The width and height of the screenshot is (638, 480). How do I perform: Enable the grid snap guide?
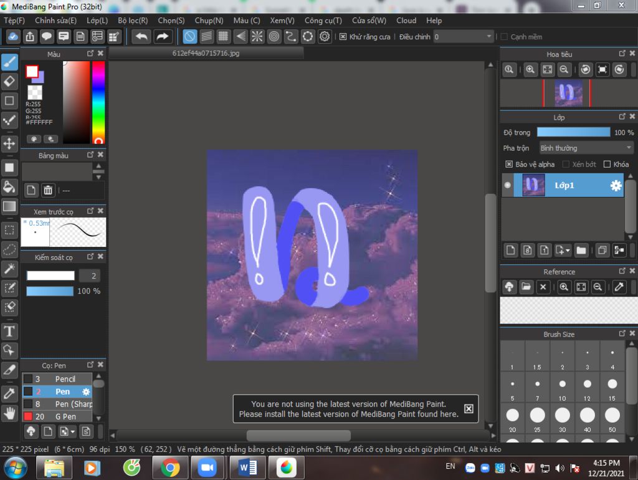[224, 37]
